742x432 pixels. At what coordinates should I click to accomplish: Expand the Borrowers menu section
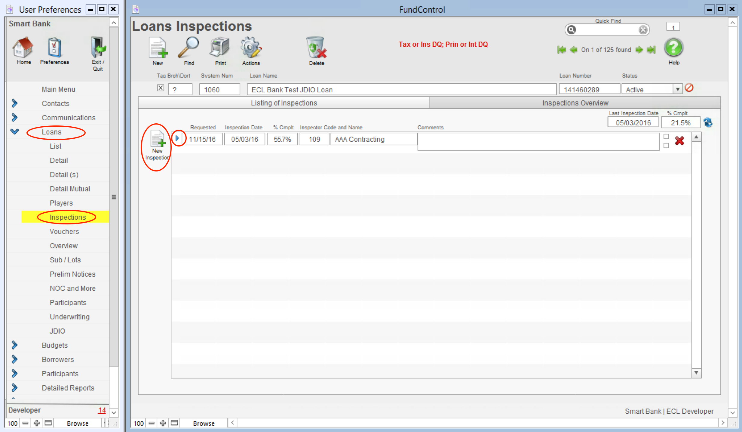tap(14, 359)
